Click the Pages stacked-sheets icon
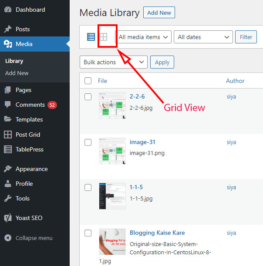 pyautogui.click(x=8, y=90)
